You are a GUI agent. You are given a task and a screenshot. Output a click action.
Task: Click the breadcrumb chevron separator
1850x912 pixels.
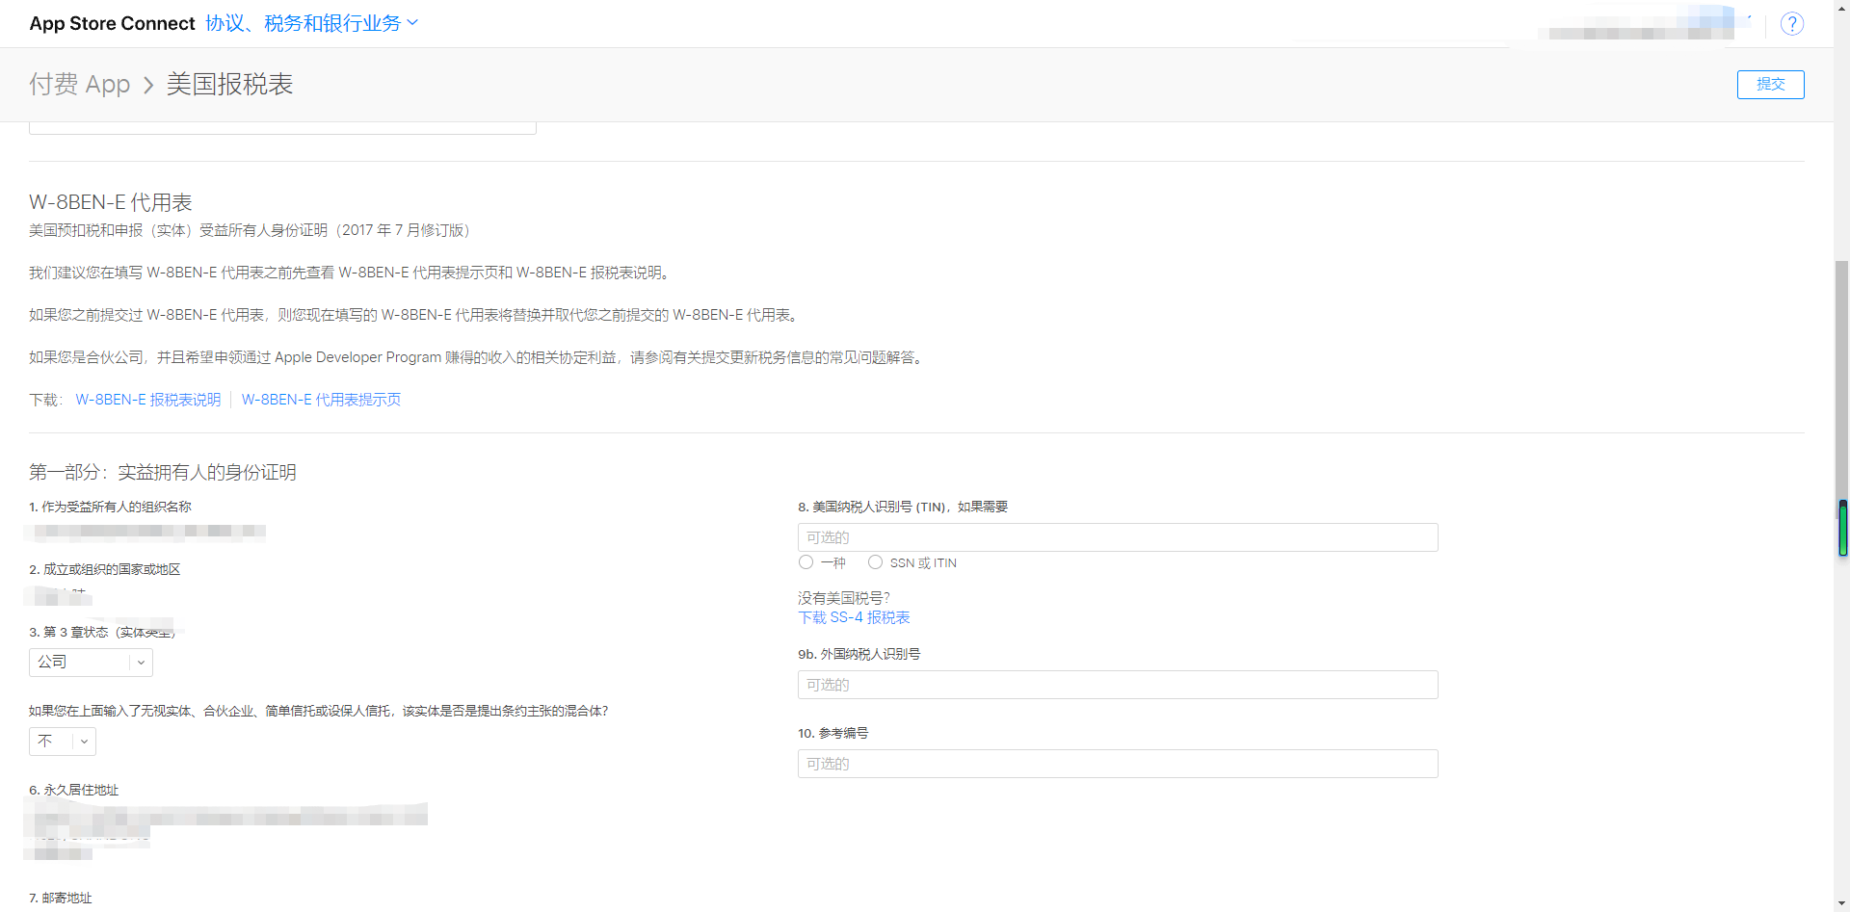(148, 86)
